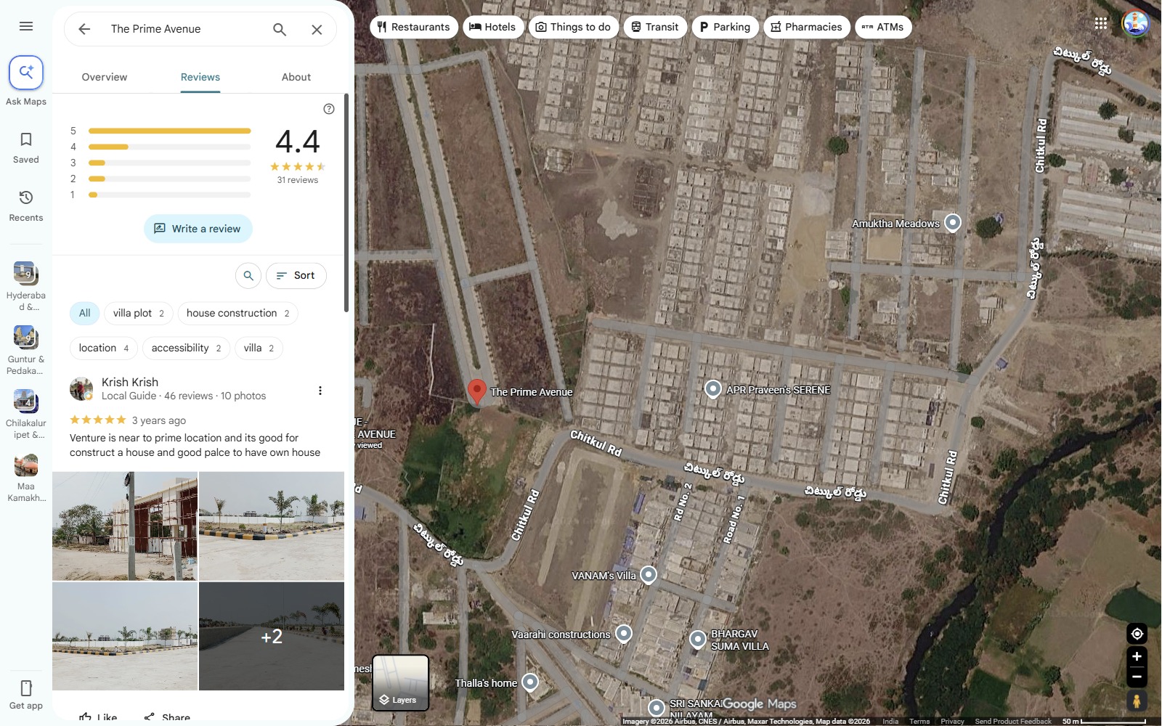Open Google apps grid

click(1101, 23)
